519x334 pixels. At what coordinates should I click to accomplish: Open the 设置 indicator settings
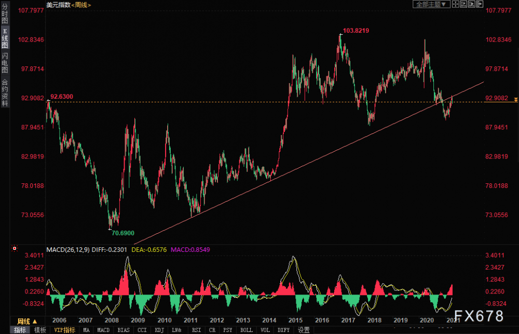point(304,330)
